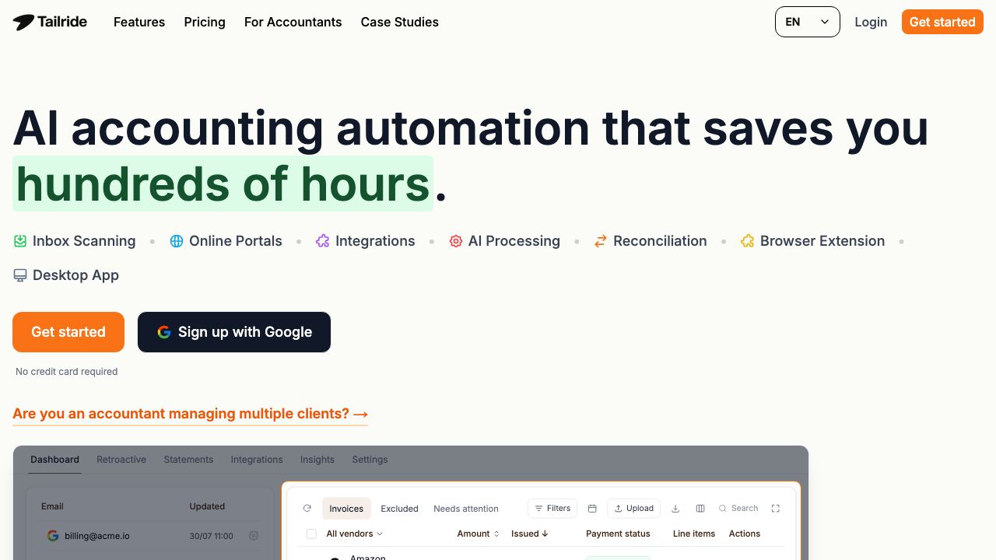Open the For Accountants page
This screenshot has height=560, width=996.
293,22
